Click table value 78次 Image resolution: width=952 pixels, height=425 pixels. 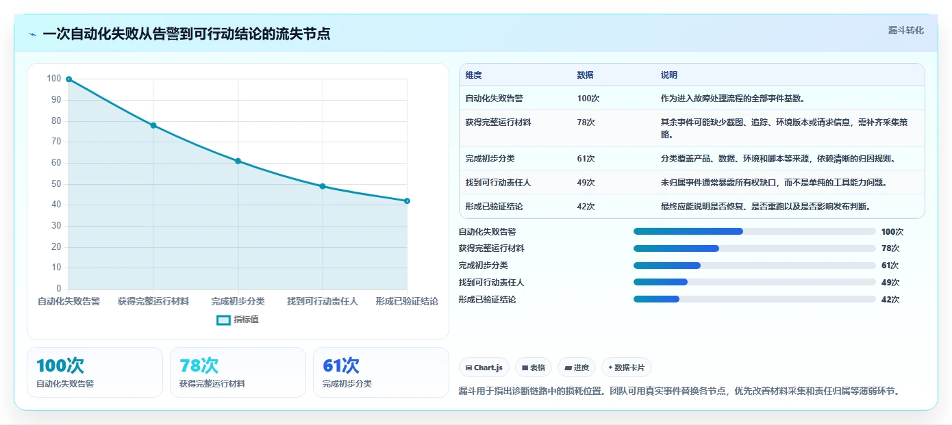pyautogui.click(x=586, y=123)
